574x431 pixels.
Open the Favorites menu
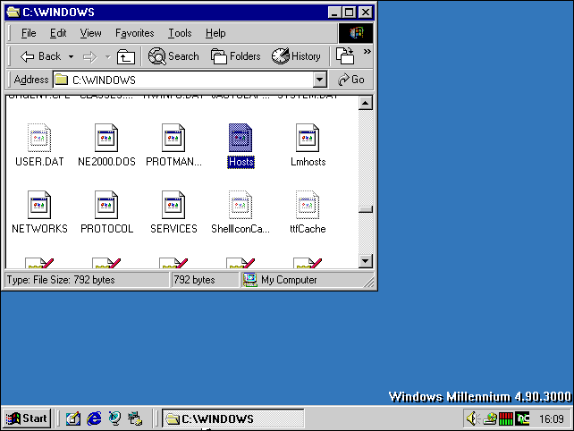pos(135,33)
